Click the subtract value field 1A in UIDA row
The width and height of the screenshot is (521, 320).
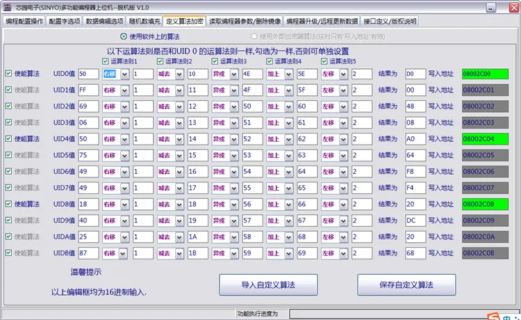pos(198,237)
